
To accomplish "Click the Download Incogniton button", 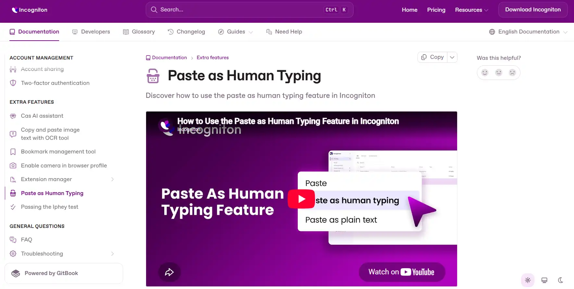I will click(533, 10).
